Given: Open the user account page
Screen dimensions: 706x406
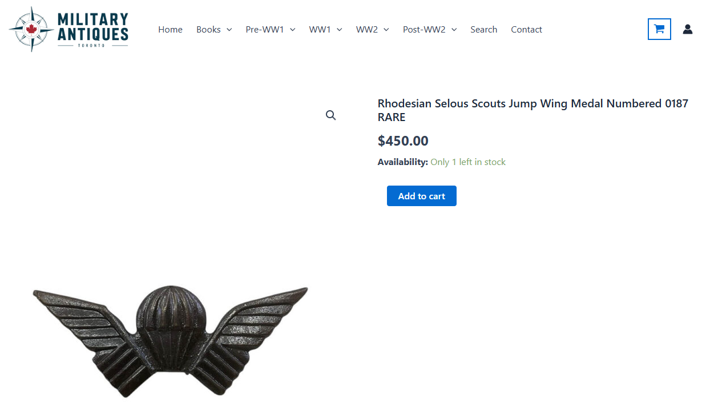Looking at the screenshot, I should click(687, 29).
